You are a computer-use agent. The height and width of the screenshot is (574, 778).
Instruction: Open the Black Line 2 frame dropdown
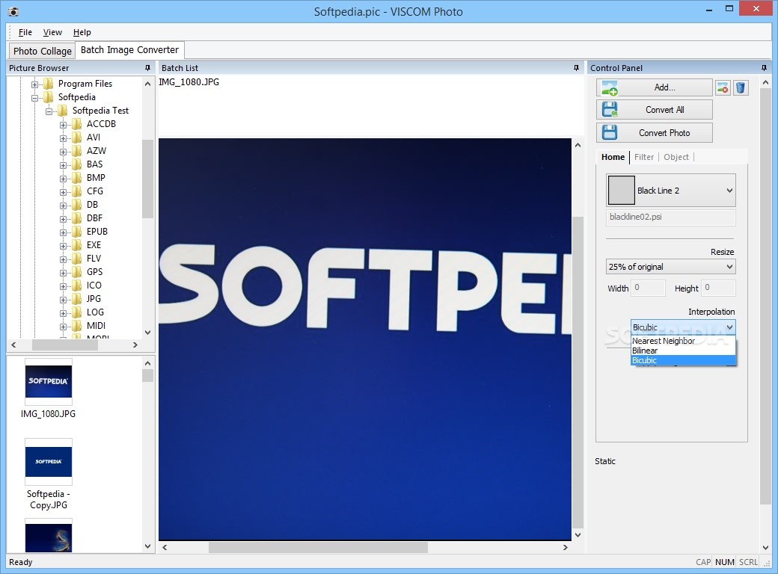point(729,191)
